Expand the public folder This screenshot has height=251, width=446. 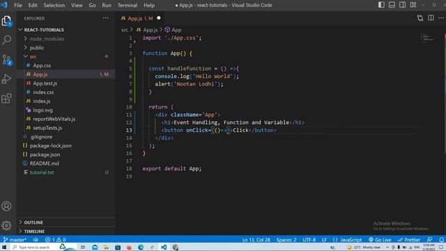coord(66,47)
